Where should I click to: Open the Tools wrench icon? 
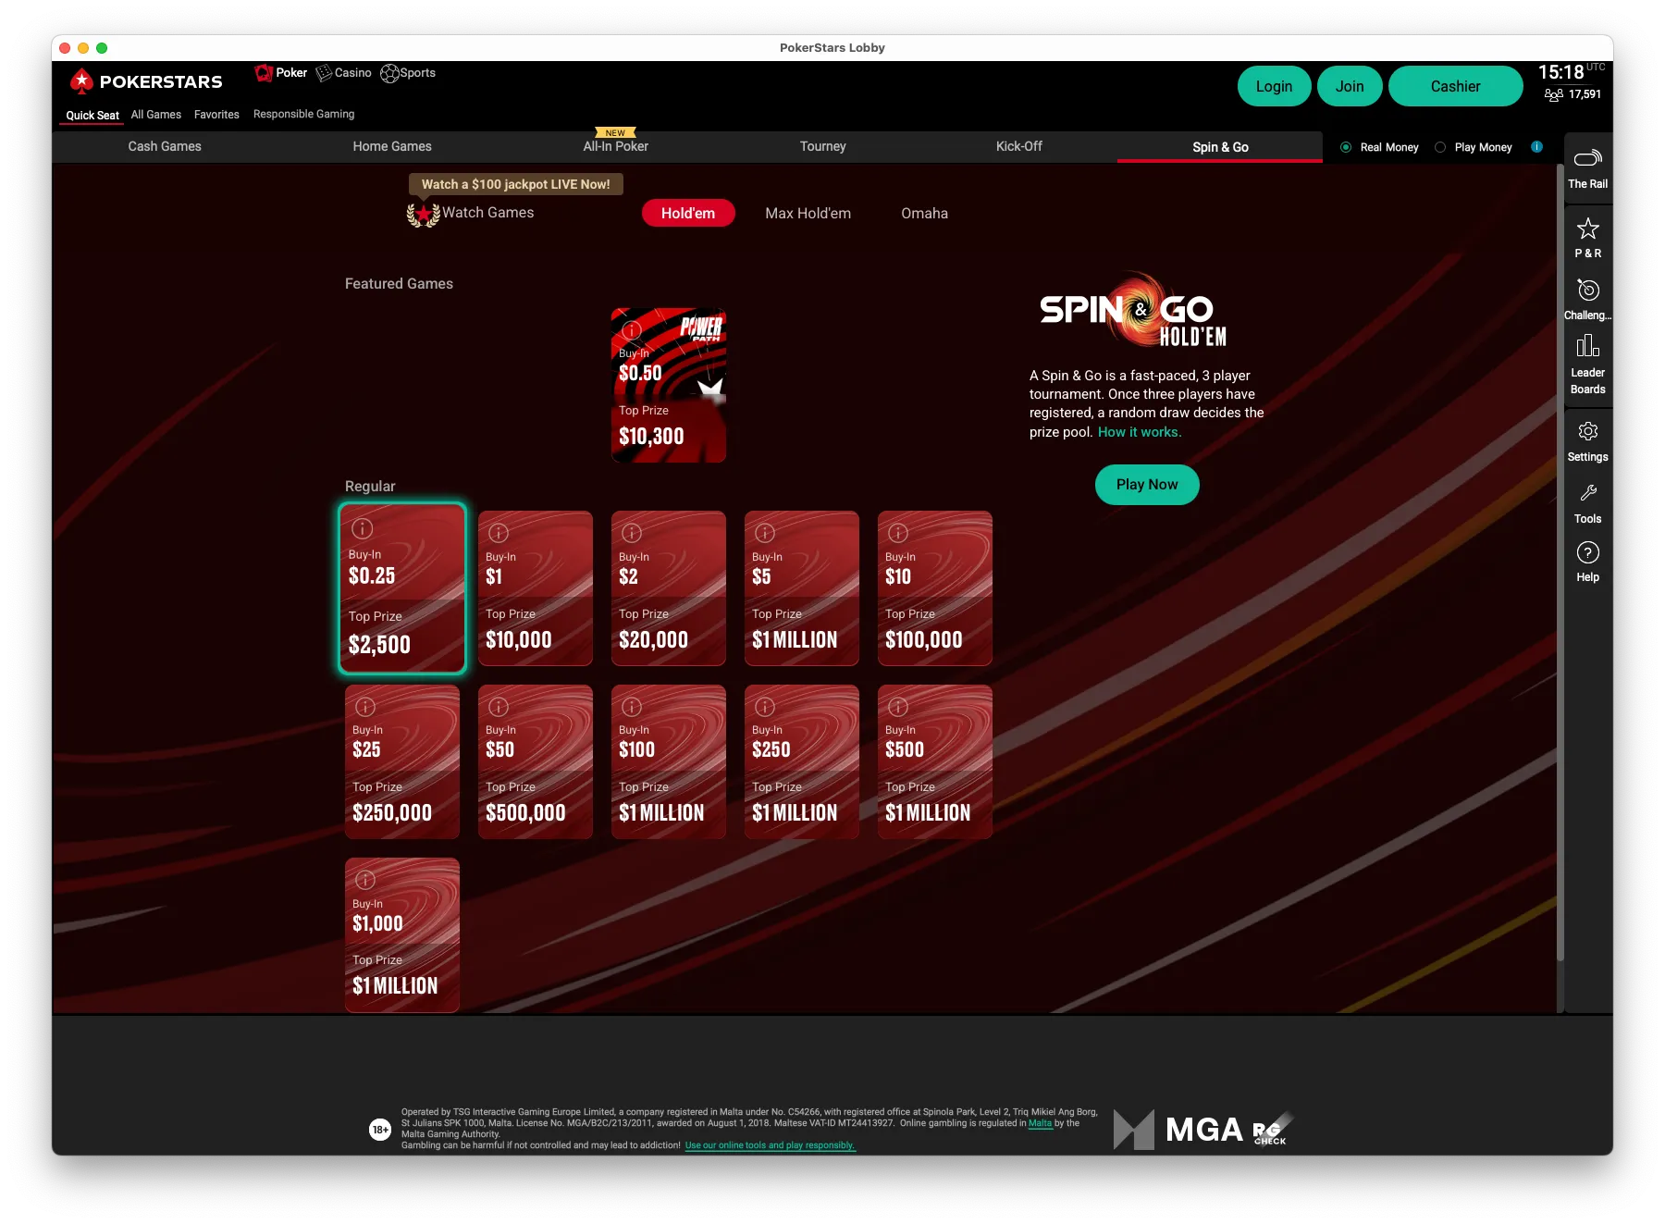click(x=1587, y=493)
